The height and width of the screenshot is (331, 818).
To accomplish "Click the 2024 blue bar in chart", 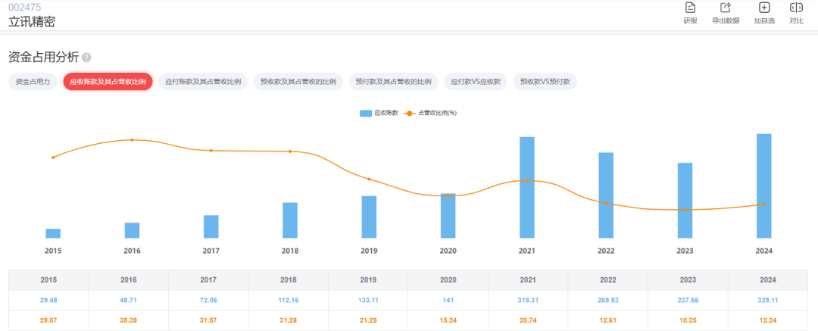I will click(x=764, y=186).
